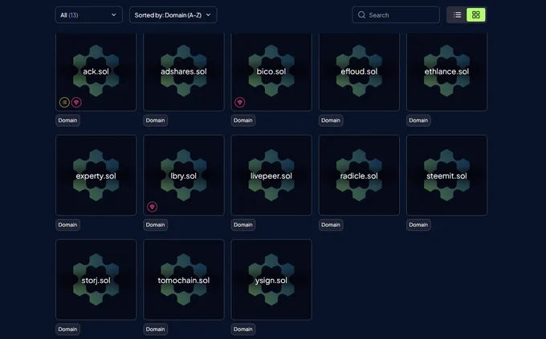546x339 pixels.
Task: Click the Domain tag under storj.sol
Action: tap(68, 329)
